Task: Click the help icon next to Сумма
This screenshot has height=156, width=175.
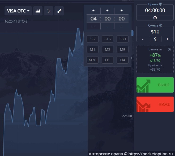Action: (x=160, y=26)
